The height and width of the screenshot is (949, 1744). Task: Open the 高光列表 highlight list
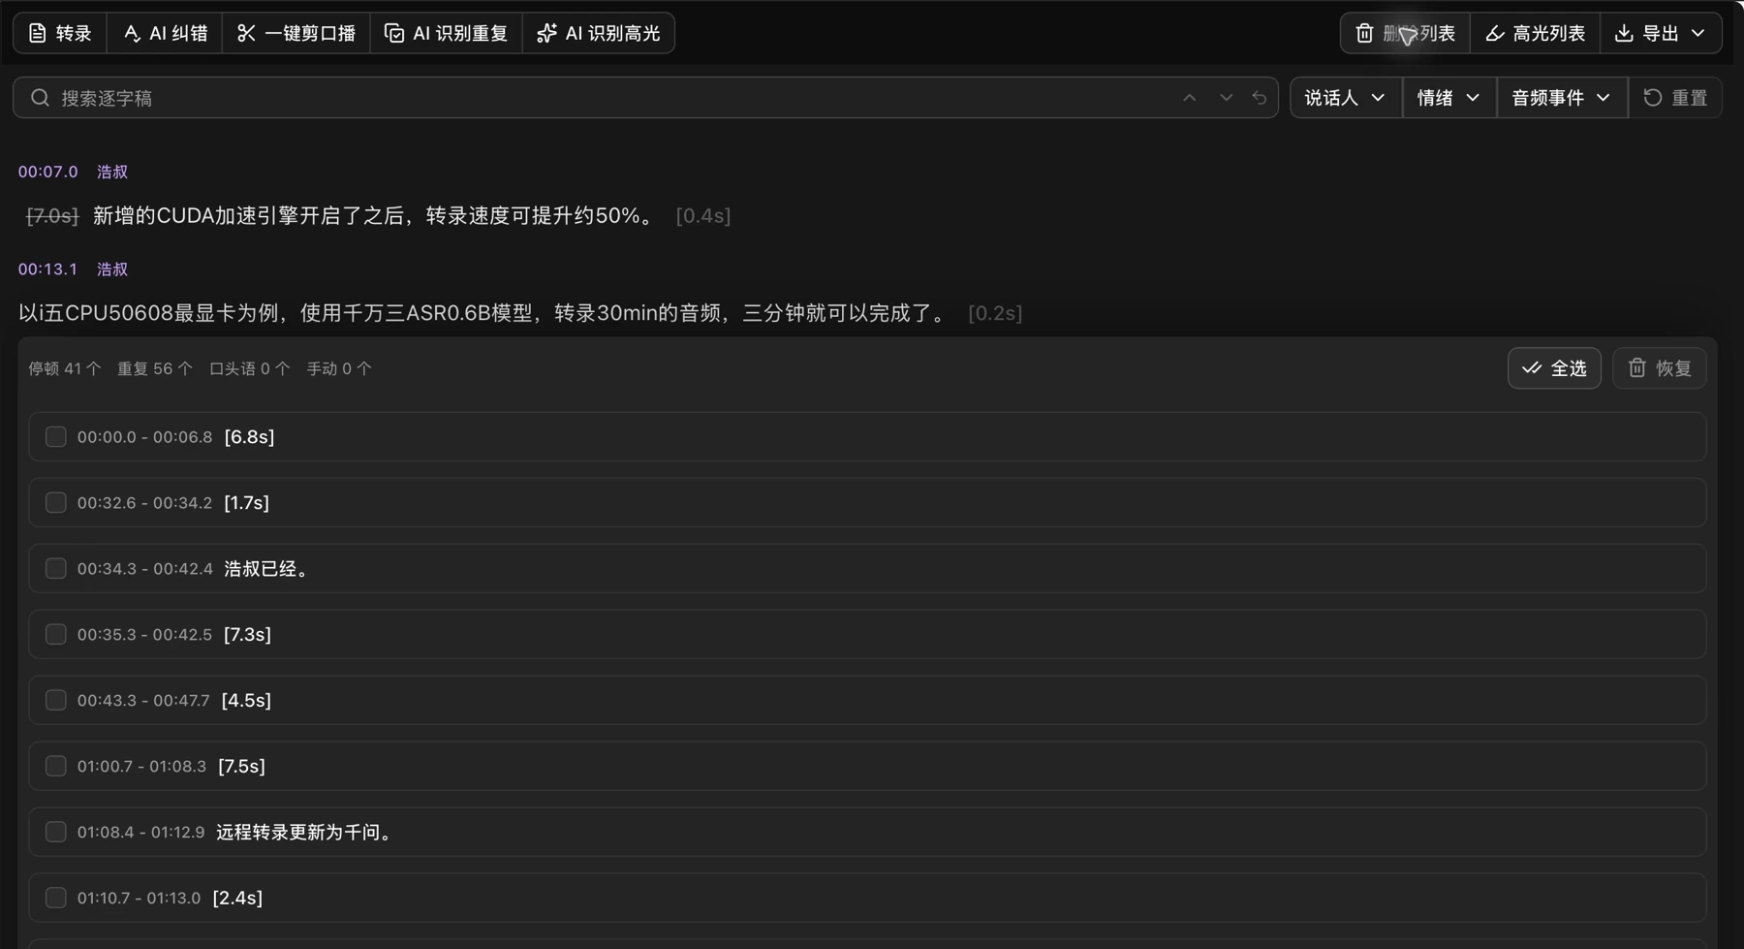(x=1536, y=33)
